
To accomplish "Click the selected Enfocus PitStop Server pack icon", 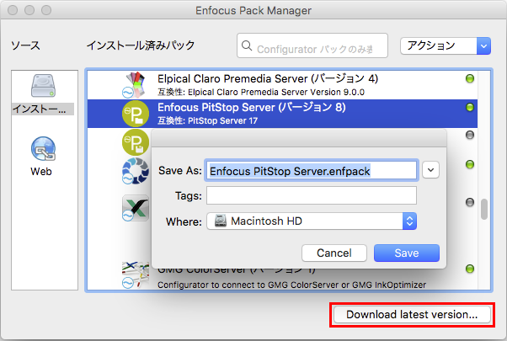I will pos(136,114).
